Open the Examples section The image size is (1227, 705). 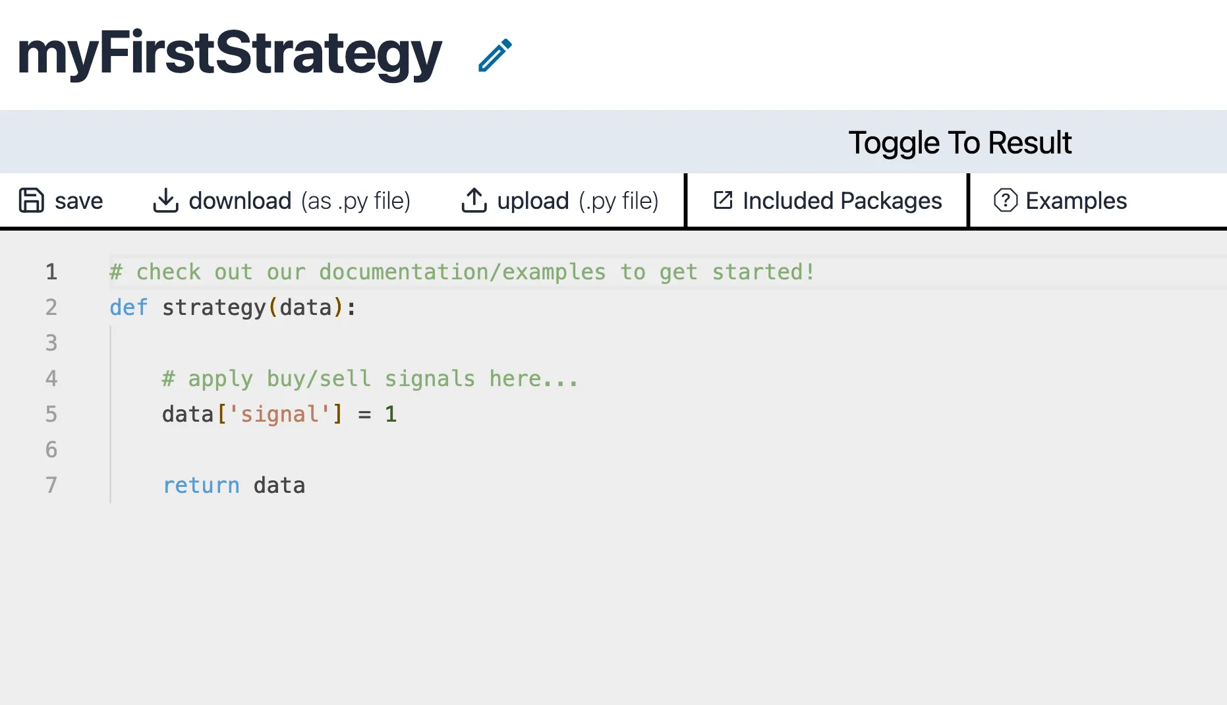[x=1075, y=200]
